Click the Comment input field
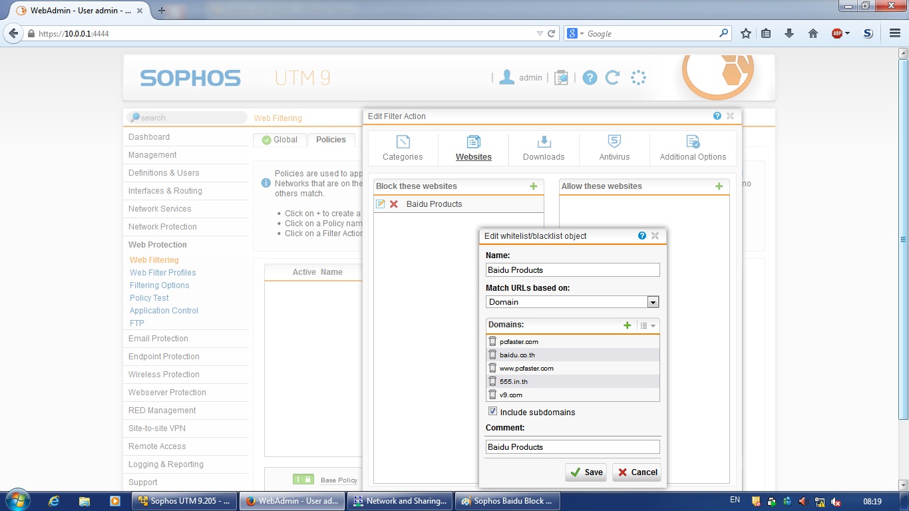The image size is (909, 511). click(572, 447)
